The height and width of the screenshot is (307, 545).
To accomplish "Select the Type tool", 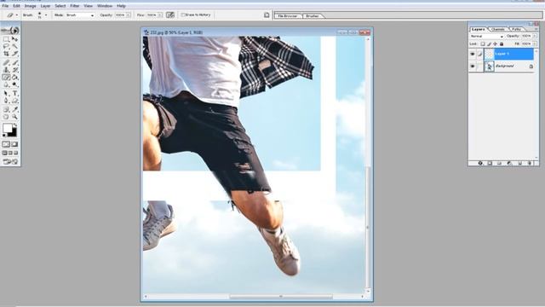I will tap(15, 93).
